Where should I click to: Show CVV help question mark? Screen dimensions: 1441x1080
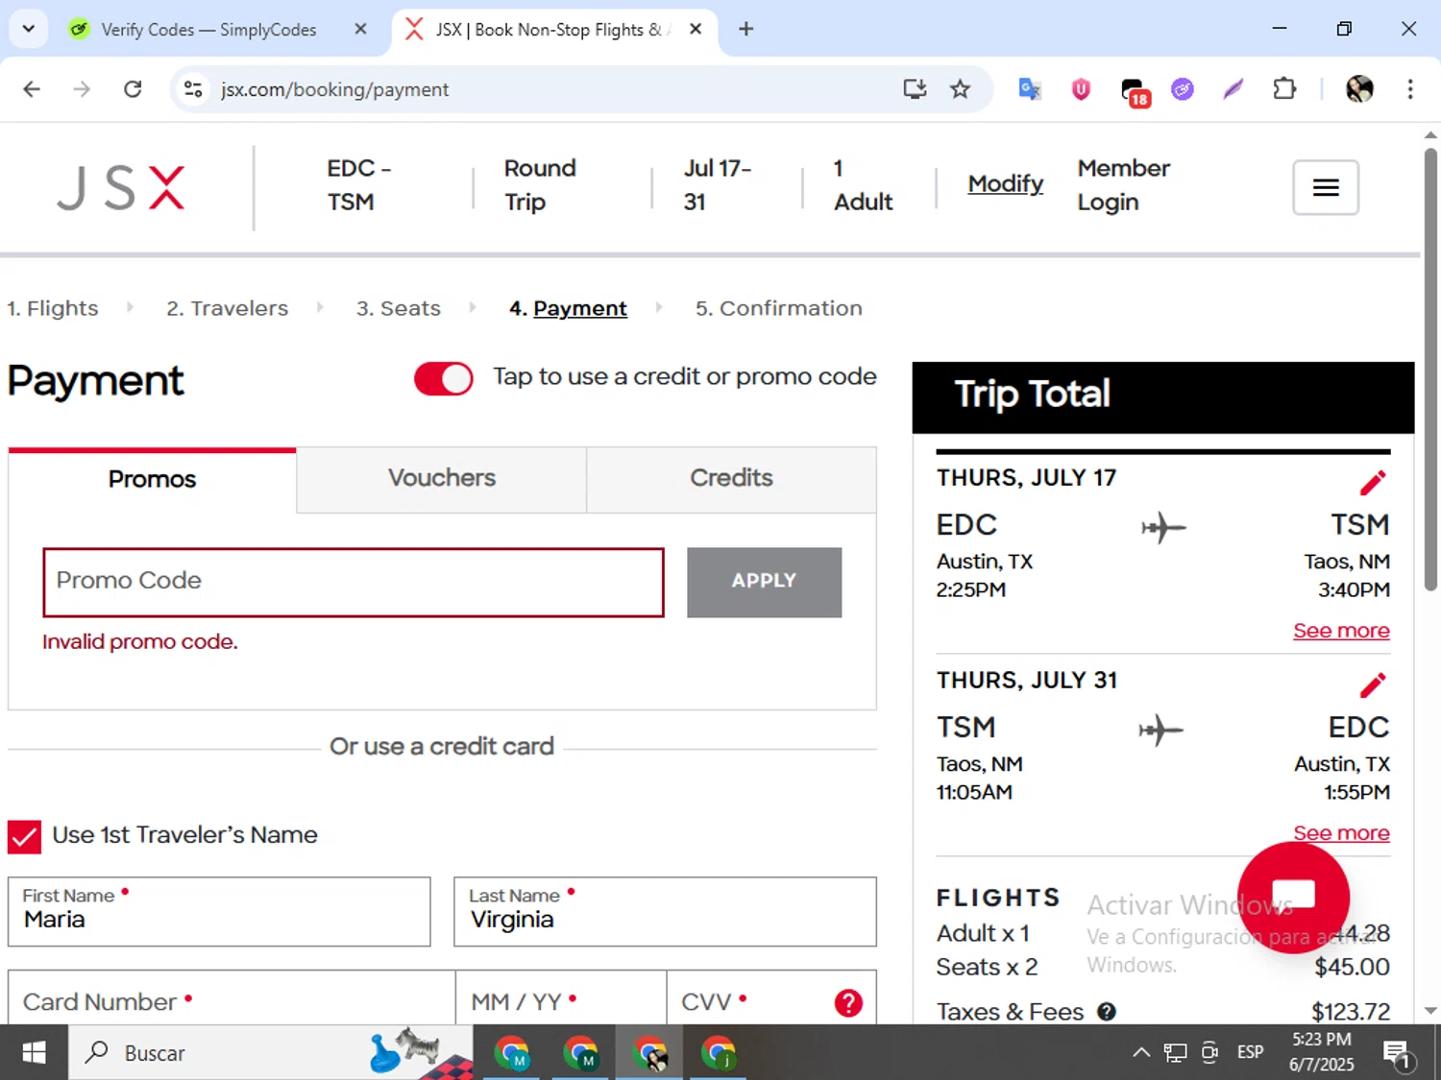tap(848, 1003)
